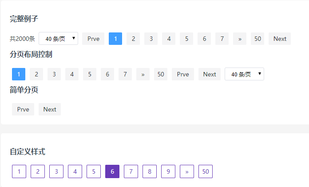
Task: Select page 50 in the complete example row
Action: click(257, 39)
